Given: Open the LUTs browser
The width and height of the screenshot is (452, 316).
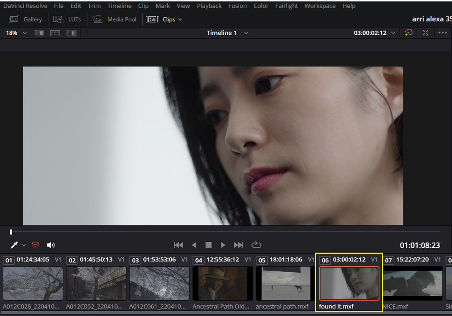Looking at the screenshot, I should [x=67, y=19].
